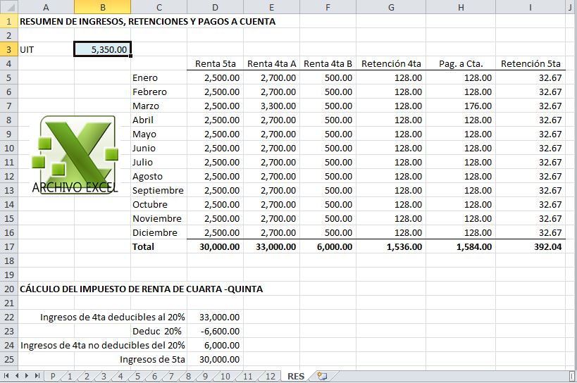Click 'Ingresos de 4ta no deducibles del 20%'
This screenshot has height=383, width=577.
click(103, 346)
